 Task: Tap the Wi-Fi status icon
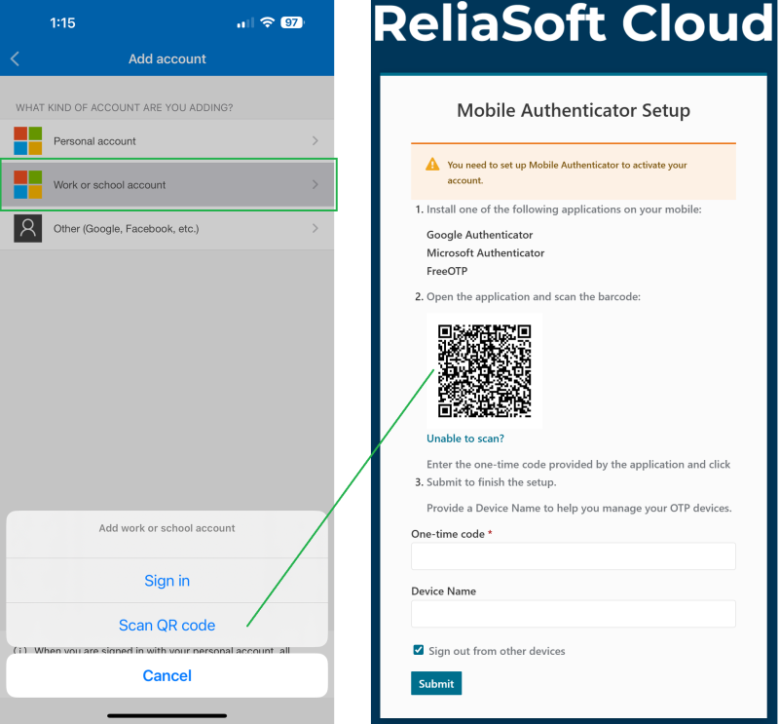[267, 22]
